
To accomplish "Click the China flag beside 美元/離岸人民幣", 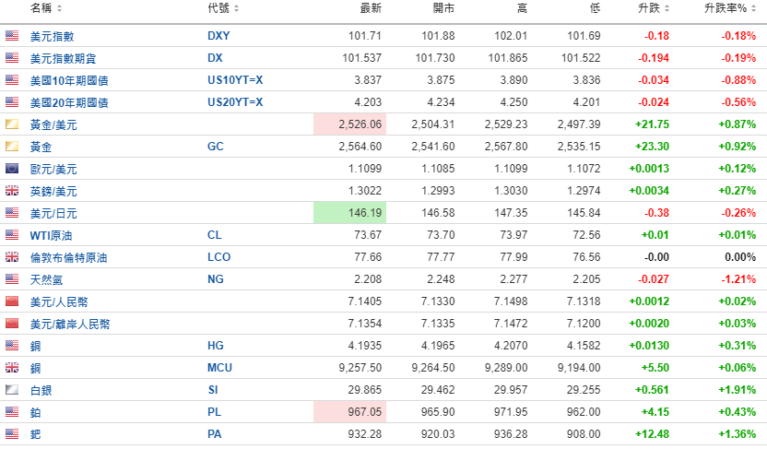I will coord(12,324).
